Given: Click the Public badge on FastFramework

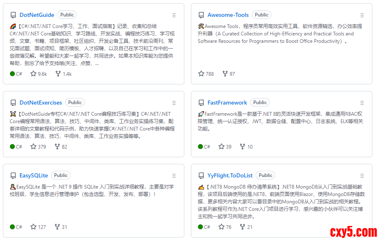Looking at the screenshot, I should click(x=260, y=103).
